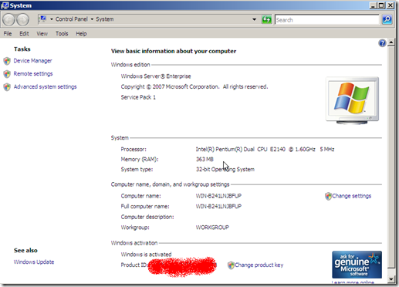The width and height of the screenshot is (399, 287).
Task: Open Advanced system settings link
Action: click(x=45, y=86)
